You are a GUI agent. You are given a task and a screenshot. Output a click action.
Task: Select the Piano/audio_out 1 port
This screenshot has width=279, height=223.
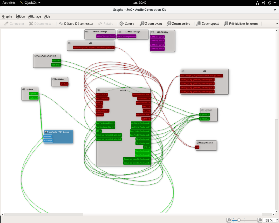[143, 151]
